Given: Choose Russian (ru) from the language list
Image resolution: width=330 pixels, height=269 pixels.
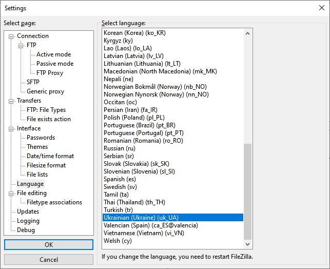Looking at the screenshot, I should point(119,148).
